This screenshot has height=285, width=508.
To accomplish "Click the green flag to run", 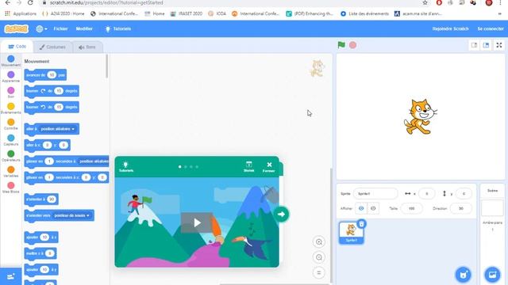I will (341, 45).
